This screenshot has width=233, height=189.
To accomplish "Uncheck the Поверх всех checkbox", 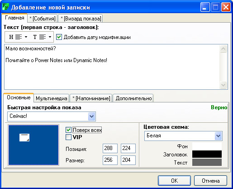I will pos(68,130).
